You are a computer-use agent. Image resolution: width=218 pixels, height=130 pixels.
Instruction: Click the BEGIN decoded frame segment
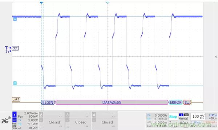pyautogui.click(x=48, y=102)
